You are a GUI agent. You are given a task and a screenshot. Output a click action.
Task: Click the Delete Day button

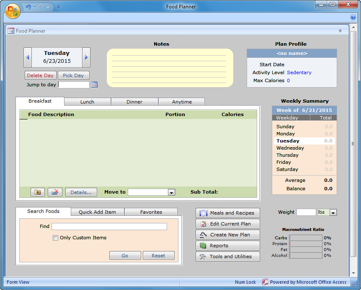tap(40, 75)
